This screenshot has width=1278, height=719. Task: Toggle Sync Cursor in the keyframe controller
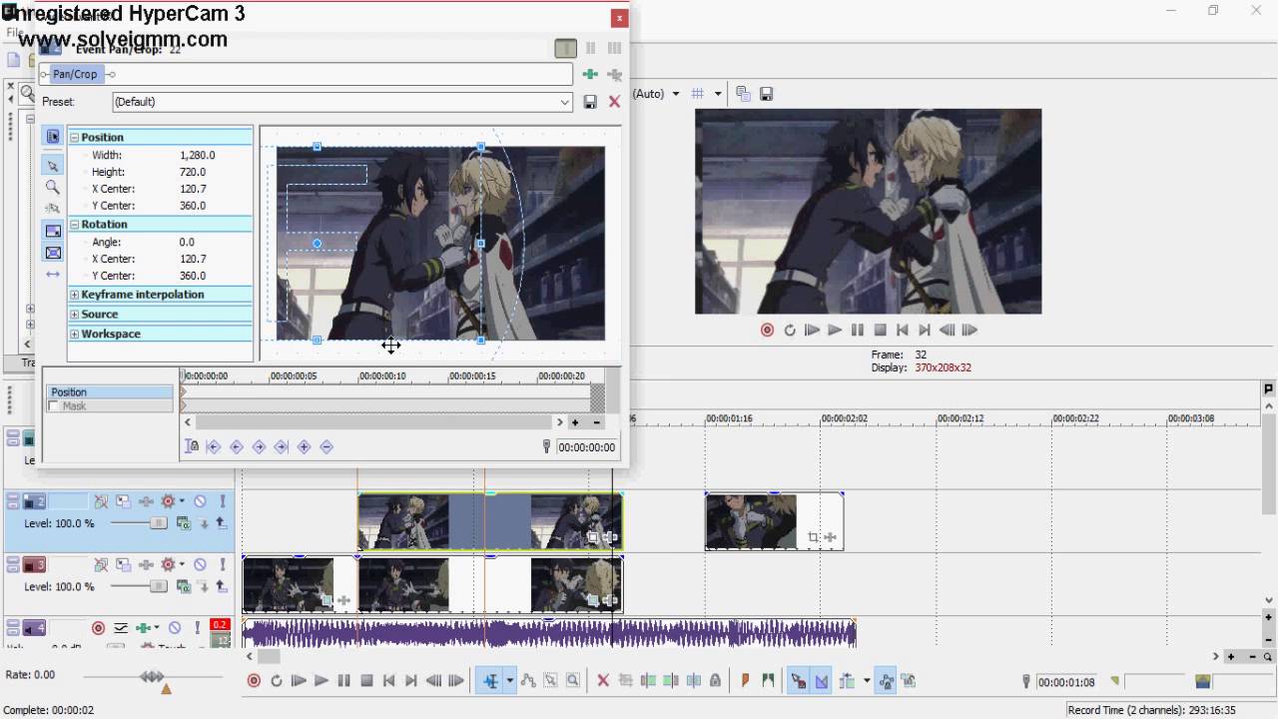pyautogui.click(x=193, y=447)
